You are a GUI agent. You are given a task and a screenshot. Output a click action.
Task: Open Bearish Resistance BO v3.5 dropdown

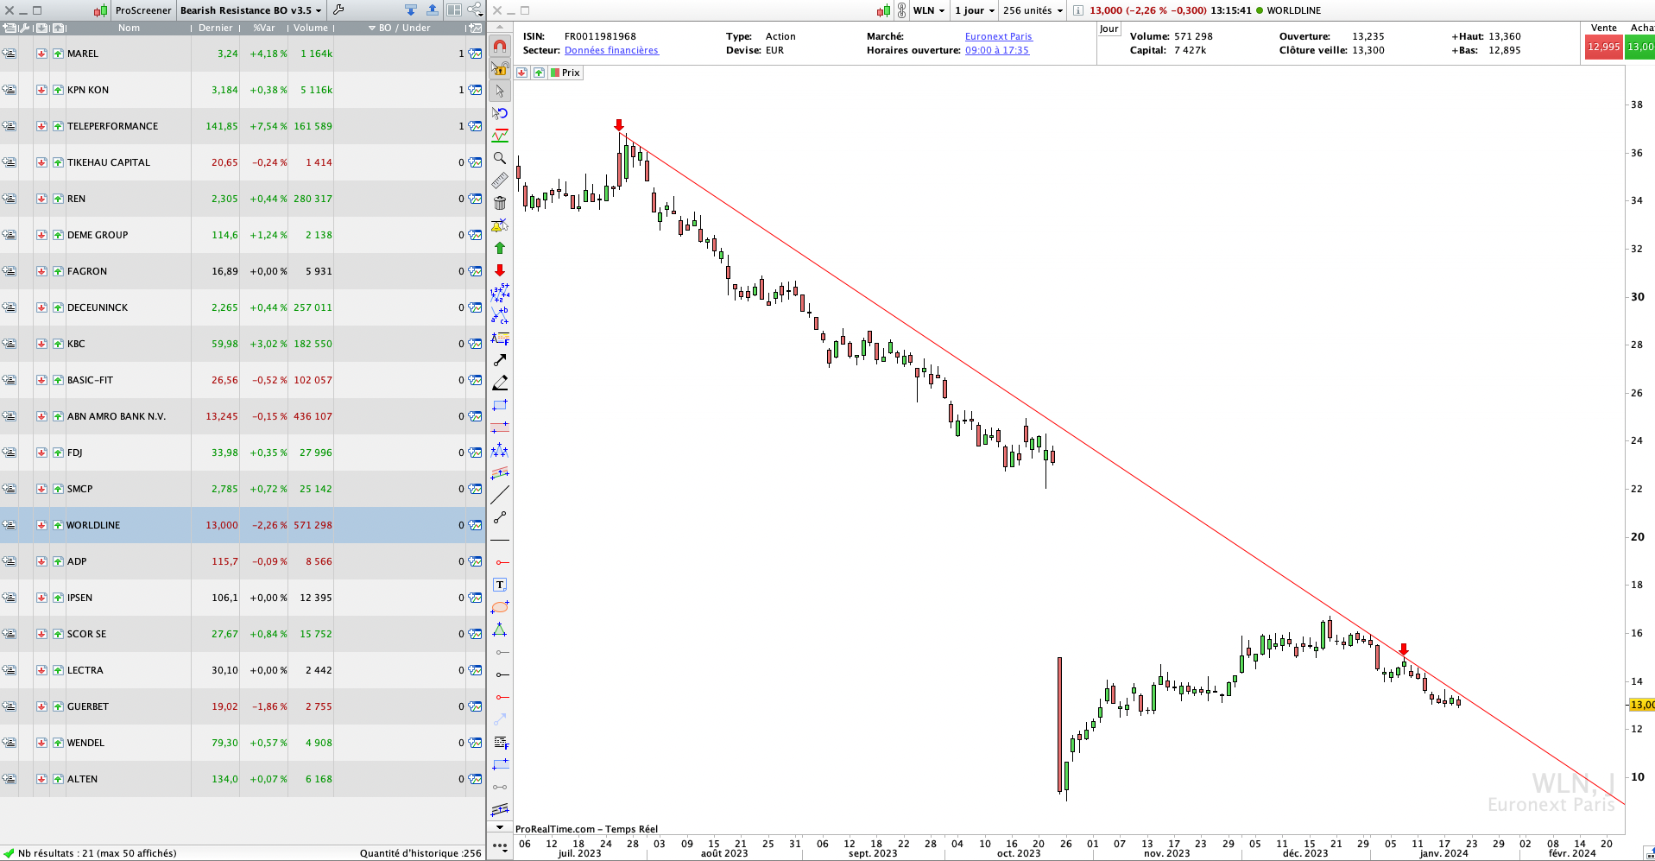pos(250,10)
